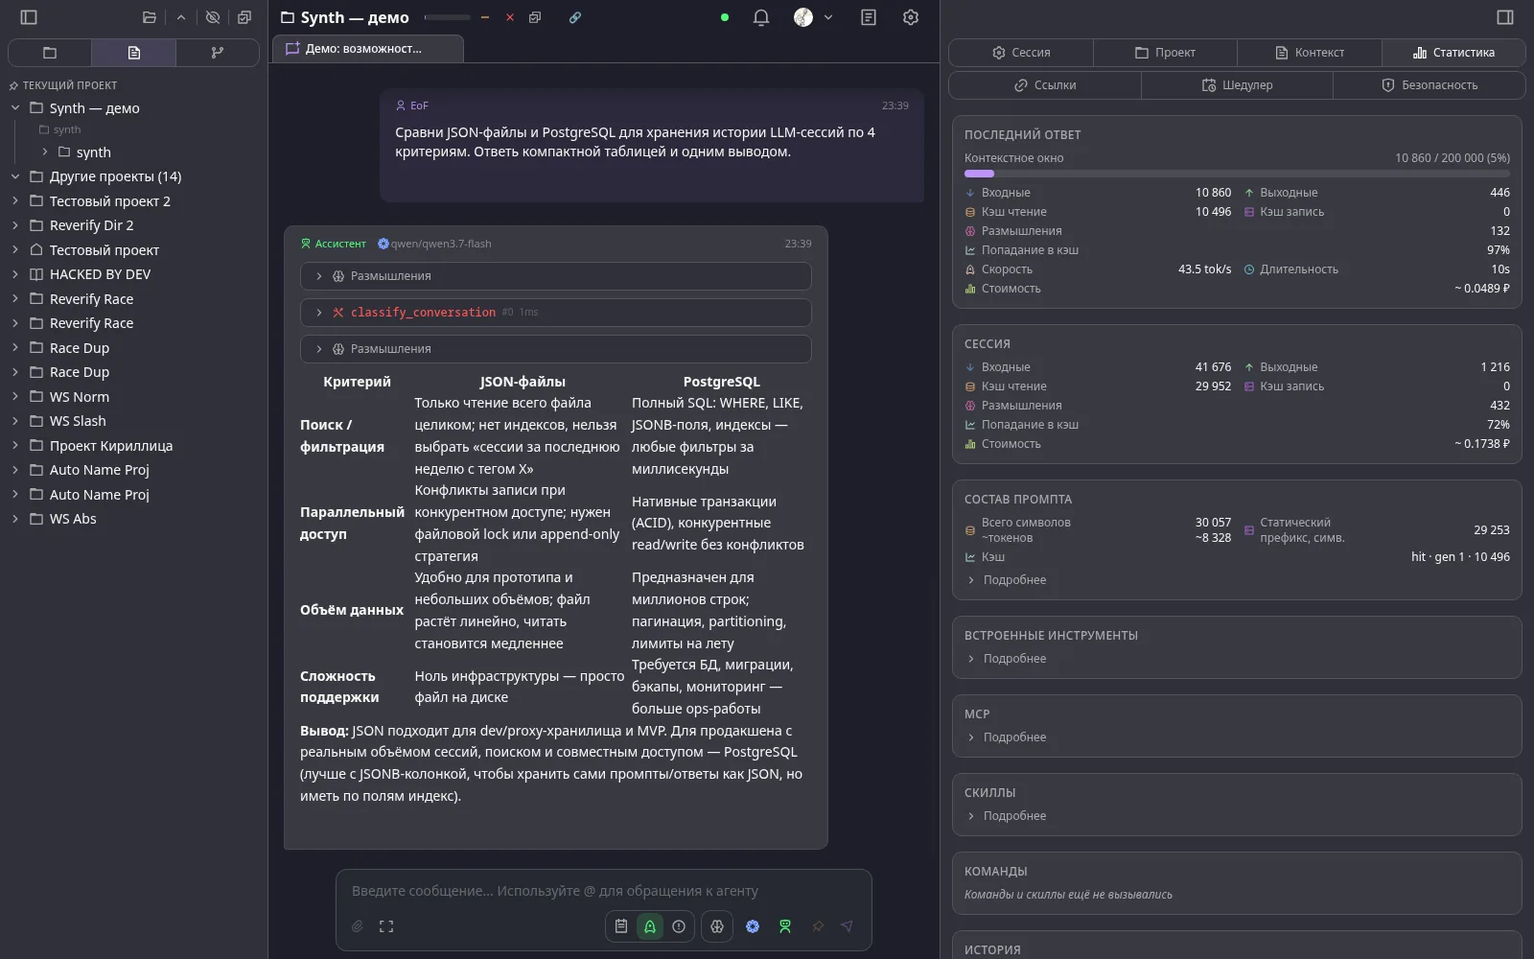The height and width of the screenshot is (959, 1534).
Task: Select the git branch view icon
Action: point(218,53)
